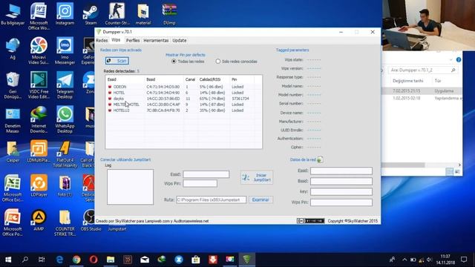Select Solo redes conocidas radio button
This screenshot has height=267, width=475.
pos(217,61)
